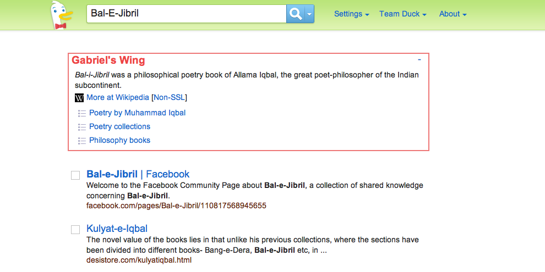Click the Wikipedia W icon

pyautogui.click(x=79, y=98)
